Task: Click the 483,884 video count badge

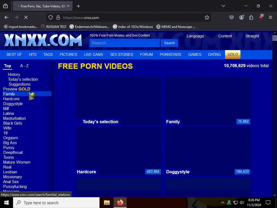Action: click(153, 171)
